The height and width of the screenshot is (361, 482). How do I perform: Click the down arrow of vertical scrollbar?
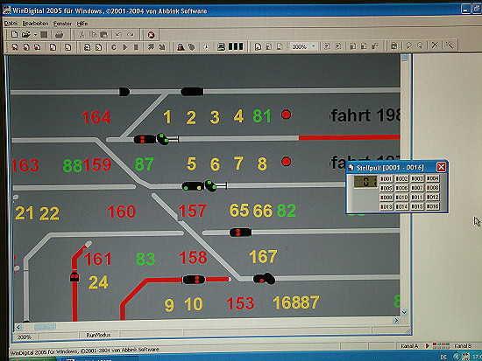pos(404,313)
